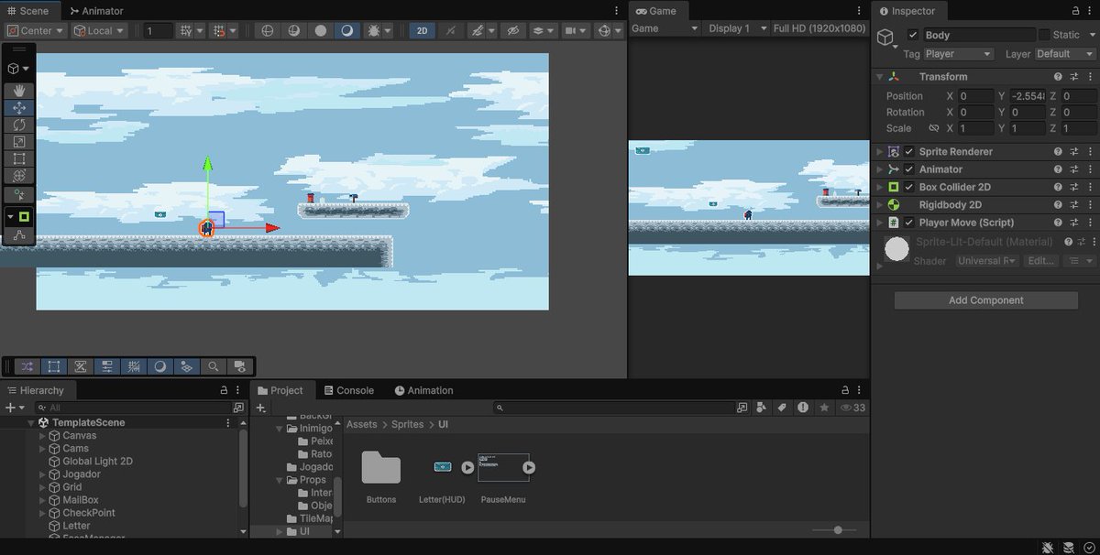Viewport: 1100px width, 555px height.
Task: Collapse the Transform component
Action: [881, 77]
